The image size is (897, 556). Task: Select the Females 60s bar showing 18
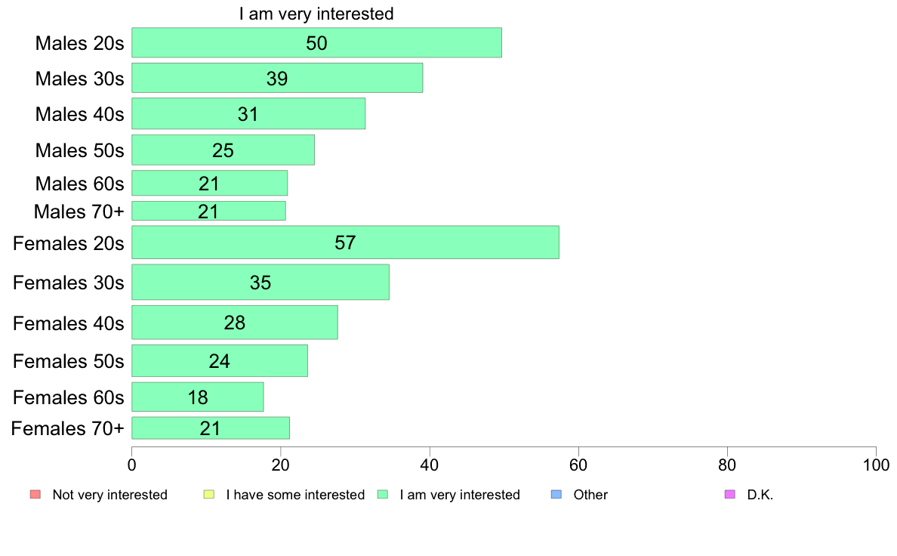197,397
